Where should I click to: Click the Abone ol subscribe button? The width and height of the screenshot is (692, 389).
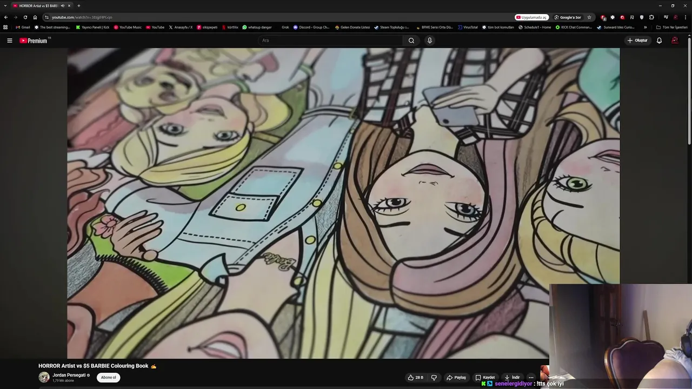point(108,378)
